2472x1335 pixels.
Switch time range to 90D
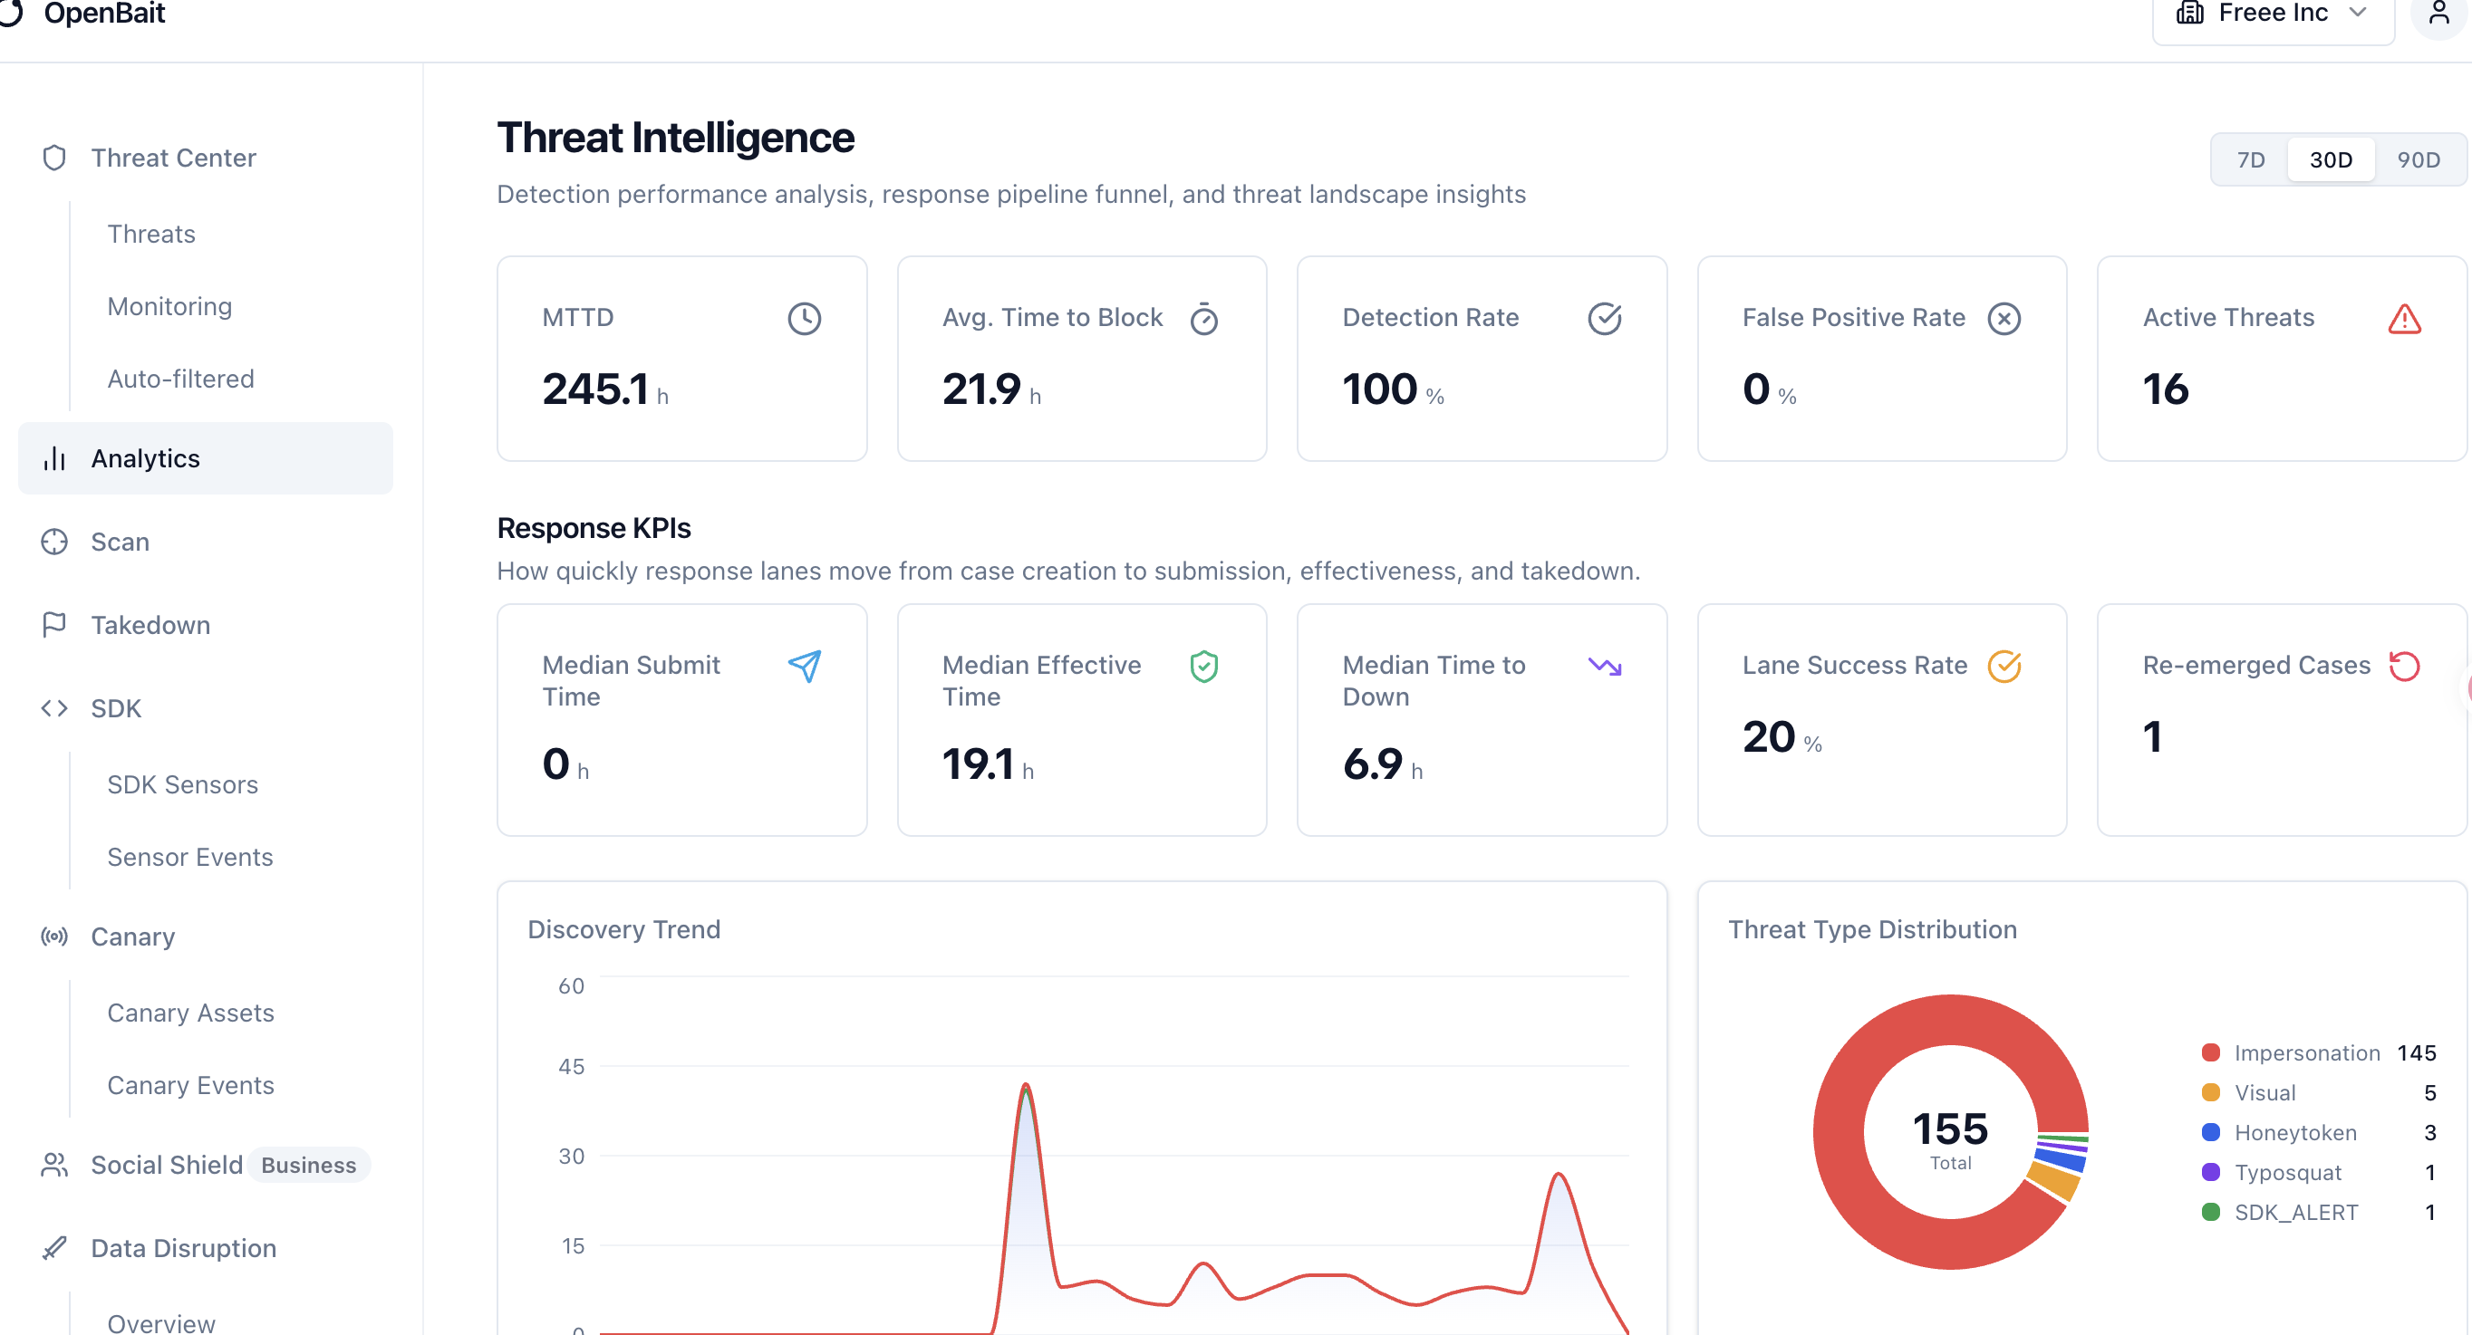point(2418,160)
